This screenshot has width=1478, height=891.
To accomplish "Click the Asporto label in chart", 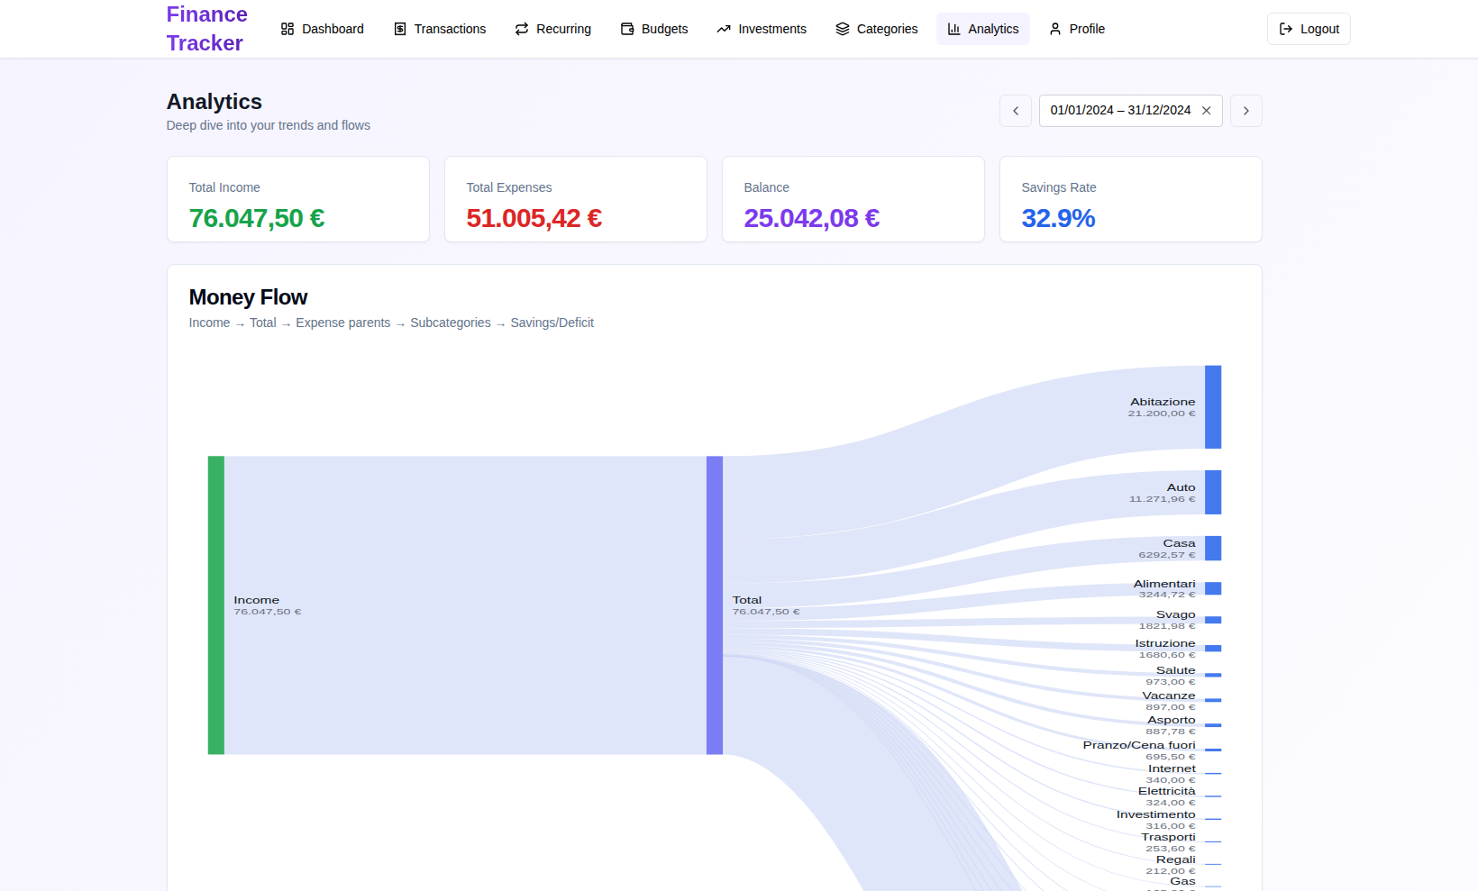I will (x=1172, y=720).
